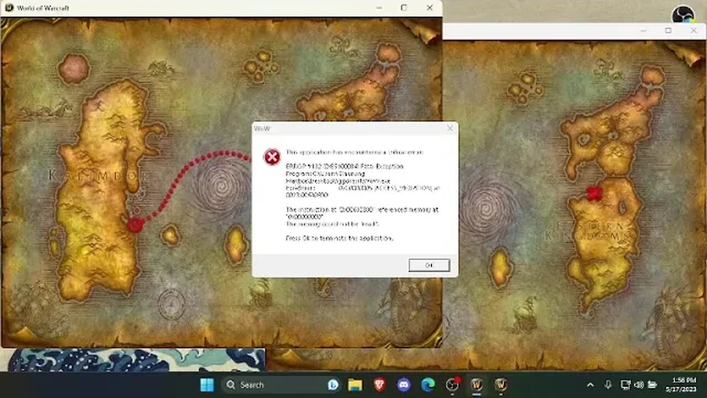This screenshot has height=398, width=707.
Task: Open Bing chat icon in search box
Action: coord(333,385)
